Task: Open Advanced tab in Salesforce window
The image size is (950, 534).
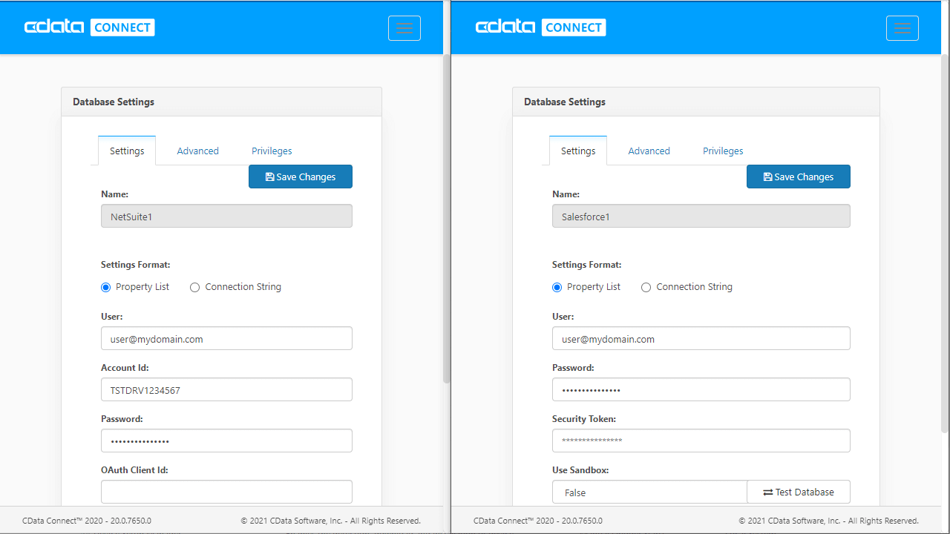Action: [649, 151]
